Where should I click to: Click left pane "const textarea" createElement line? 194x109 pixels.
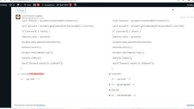pos(50,21)
